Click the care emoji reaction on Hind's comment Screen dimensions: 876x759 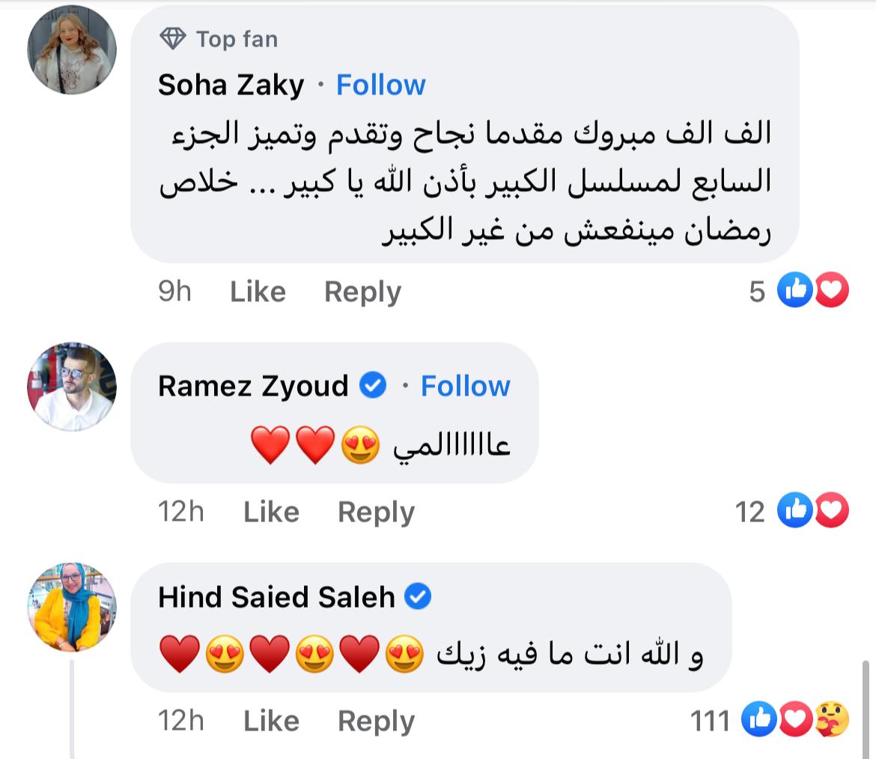831,720
